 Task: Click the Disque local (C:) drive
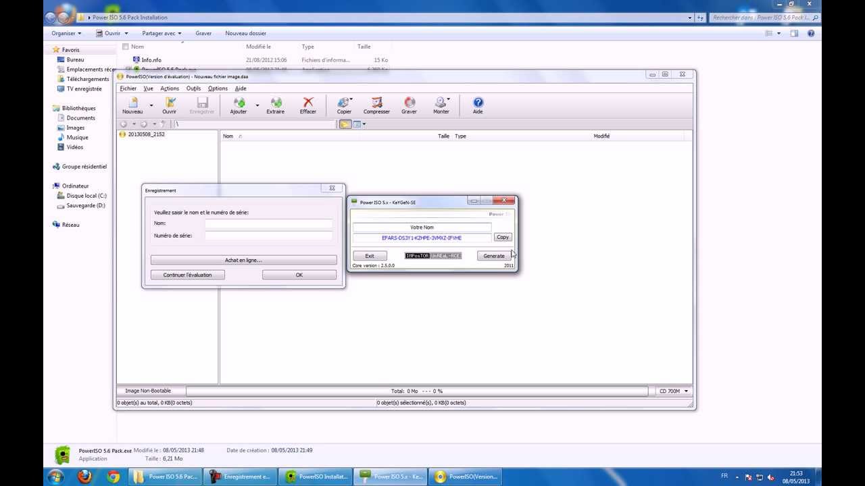click(86, 196)
